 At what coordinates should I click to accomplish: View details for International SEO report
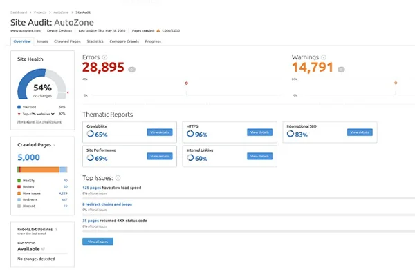(360, 132)
